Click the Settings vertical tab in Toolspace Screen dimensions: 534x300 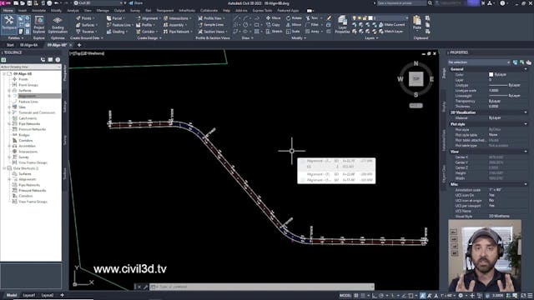65,107
